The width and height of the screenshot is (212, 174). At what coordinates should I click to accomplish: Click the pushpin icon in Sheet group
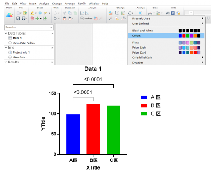point(46,13)
